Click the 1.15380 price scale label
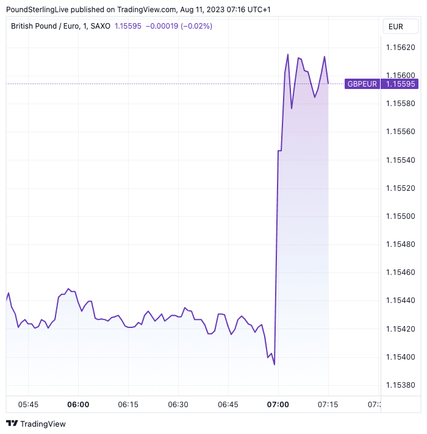The height and width of the screenshot is (434, 427). click(x=400, y=385)
